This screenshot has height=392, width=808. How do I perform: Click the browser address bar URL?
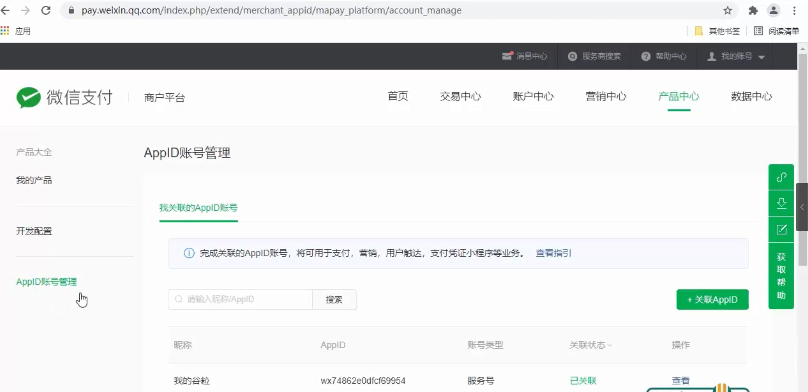click(x=271, y=11)
